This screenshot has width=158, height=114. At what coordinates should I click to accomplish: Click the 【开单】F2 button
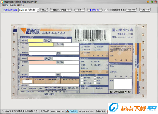click(x=95, y=10)
